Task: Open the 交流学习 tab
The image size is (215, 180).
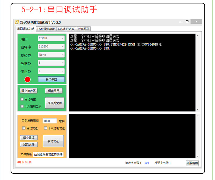Action: (x=83, y=29)
